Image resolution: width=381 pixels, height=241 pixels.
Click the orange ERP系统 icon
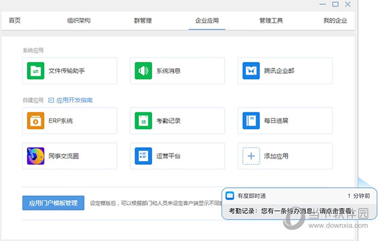click(x=36, y=120)
